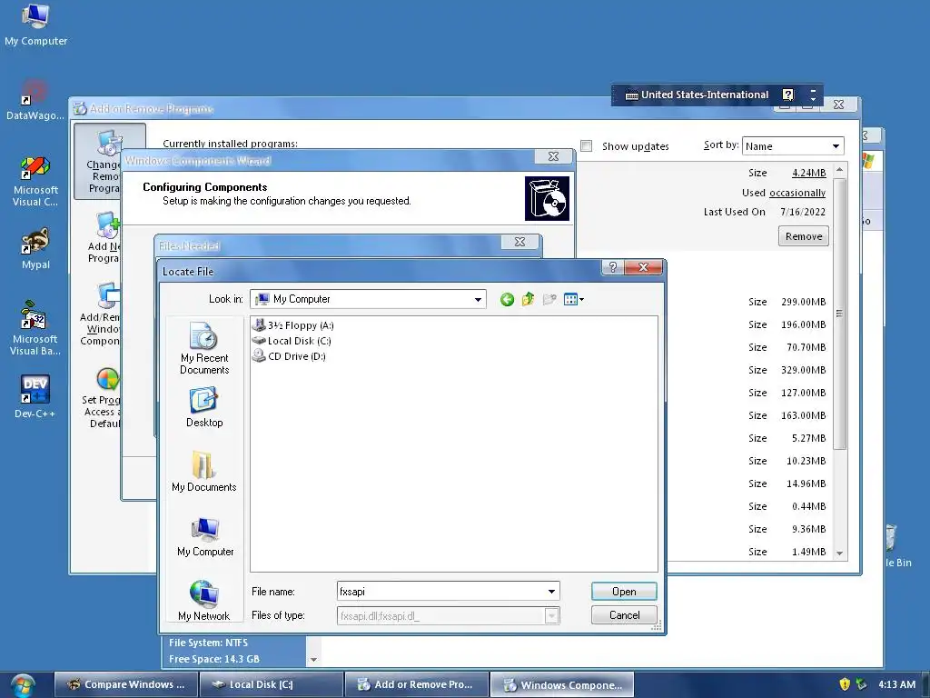Open DataWagon desktop shortcut
The height and width of the screenshot is (698, 930).
tap(35, 100)
